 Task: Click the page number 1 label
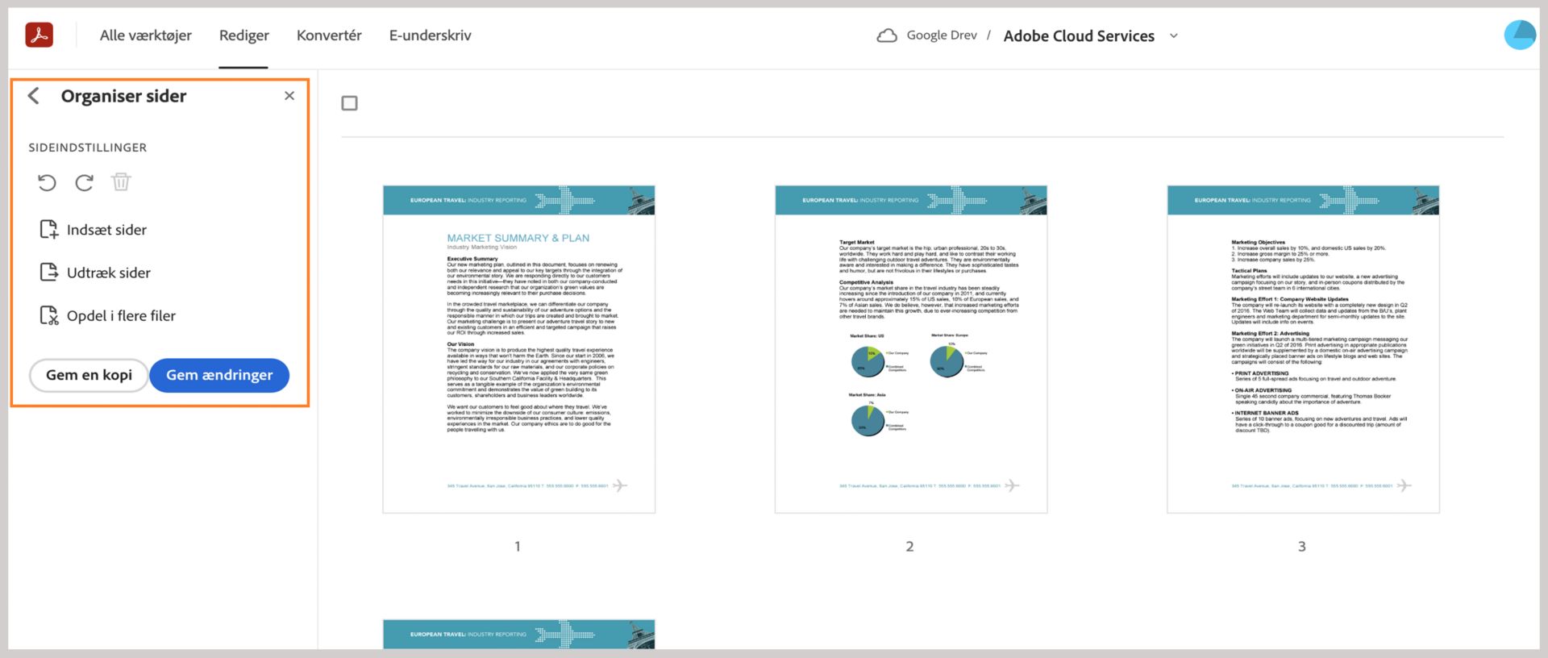[x=518, y=547]
